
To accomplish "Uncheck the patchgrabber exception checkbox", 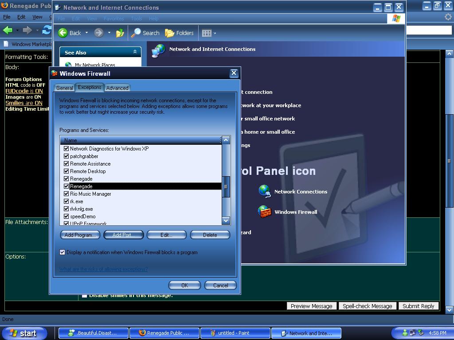I will coord(67,156).
